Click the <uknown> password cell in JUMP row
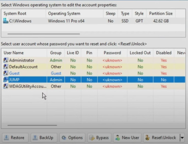188x144 pixels. (x=112, y=80)
